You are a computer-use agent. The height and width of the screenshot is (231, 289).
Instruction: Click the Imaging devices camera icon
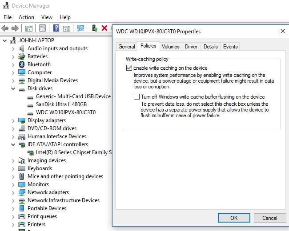point(22,161)
